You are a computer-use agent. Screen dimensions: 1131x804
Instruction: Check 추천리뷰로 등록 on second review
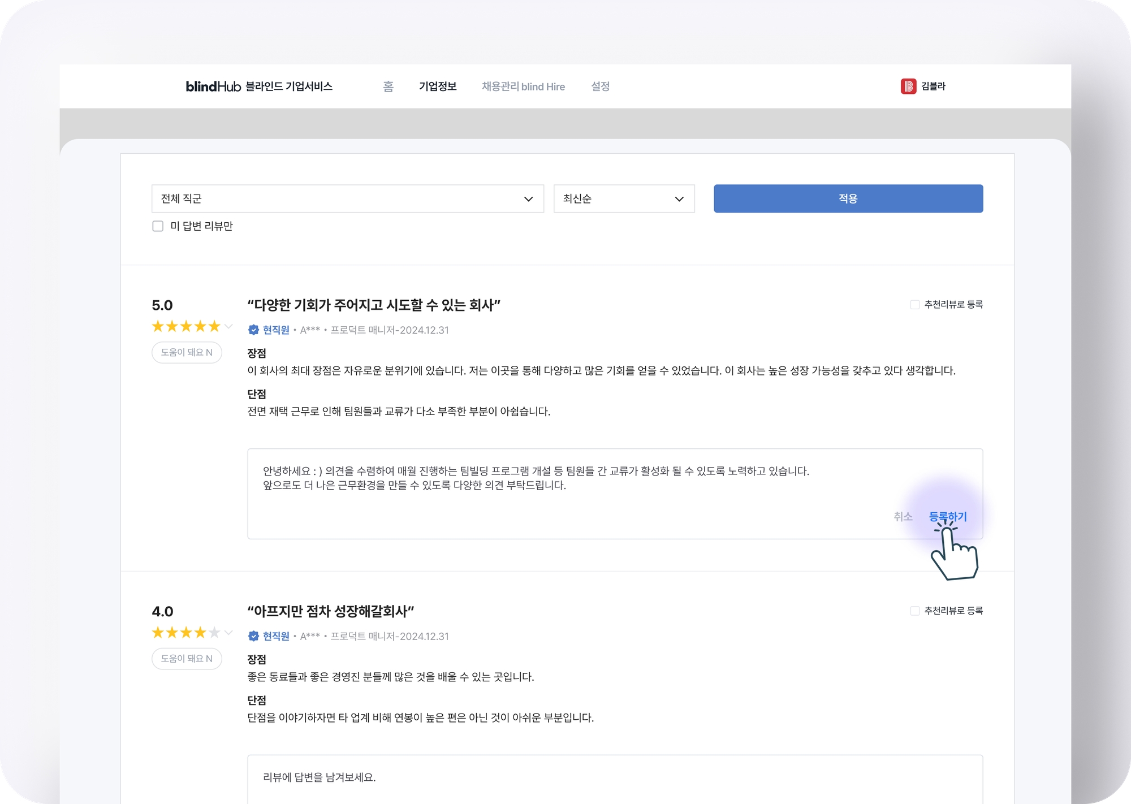coord(914,611)
